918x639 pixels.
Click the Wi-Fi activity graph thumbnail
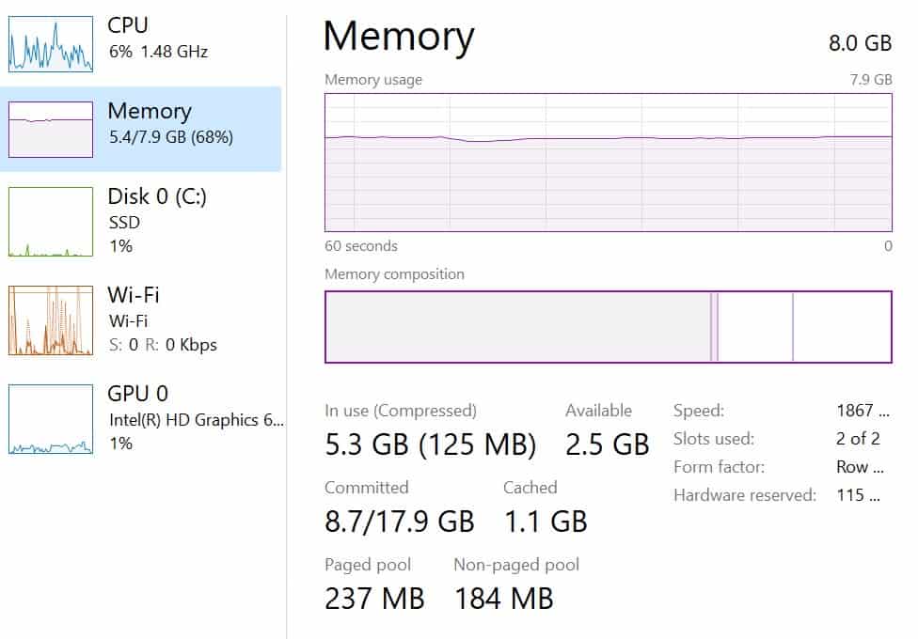(x=51, y=320)
